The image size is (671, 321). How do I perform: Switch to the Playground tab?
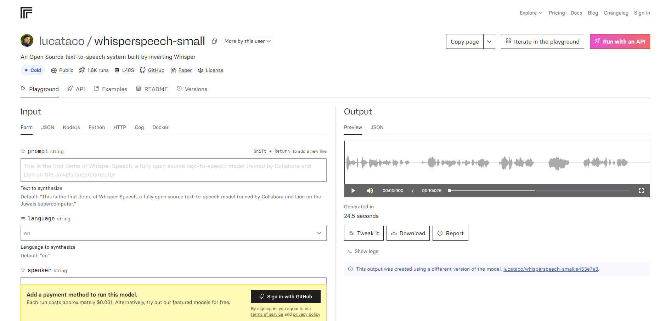click(x=40, y=89)
